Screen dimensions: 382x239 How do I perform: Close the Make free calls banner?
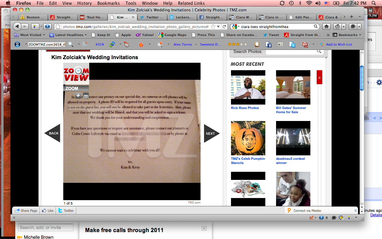coord(204,229)
